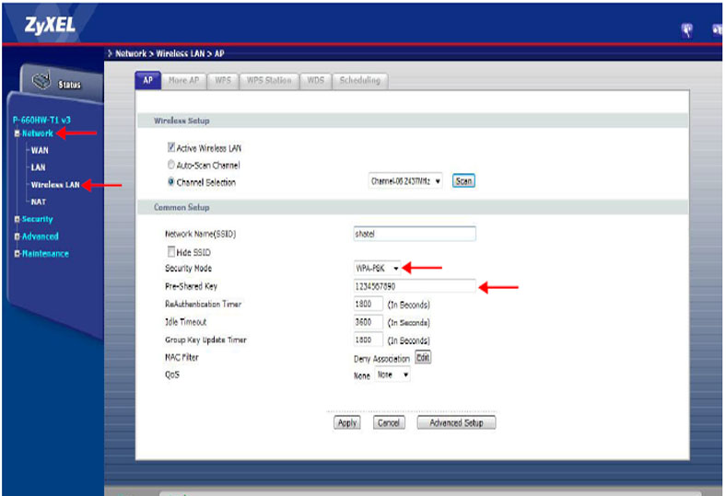Click the Status router icon
Image resolution: width=726 pixels, height=496 pixels.
[x=41, y=80]
